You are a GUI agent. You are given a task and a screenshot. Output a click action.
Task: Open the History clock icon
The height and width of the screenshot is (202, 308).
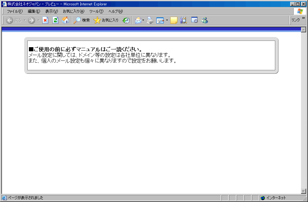pos(126,20)
